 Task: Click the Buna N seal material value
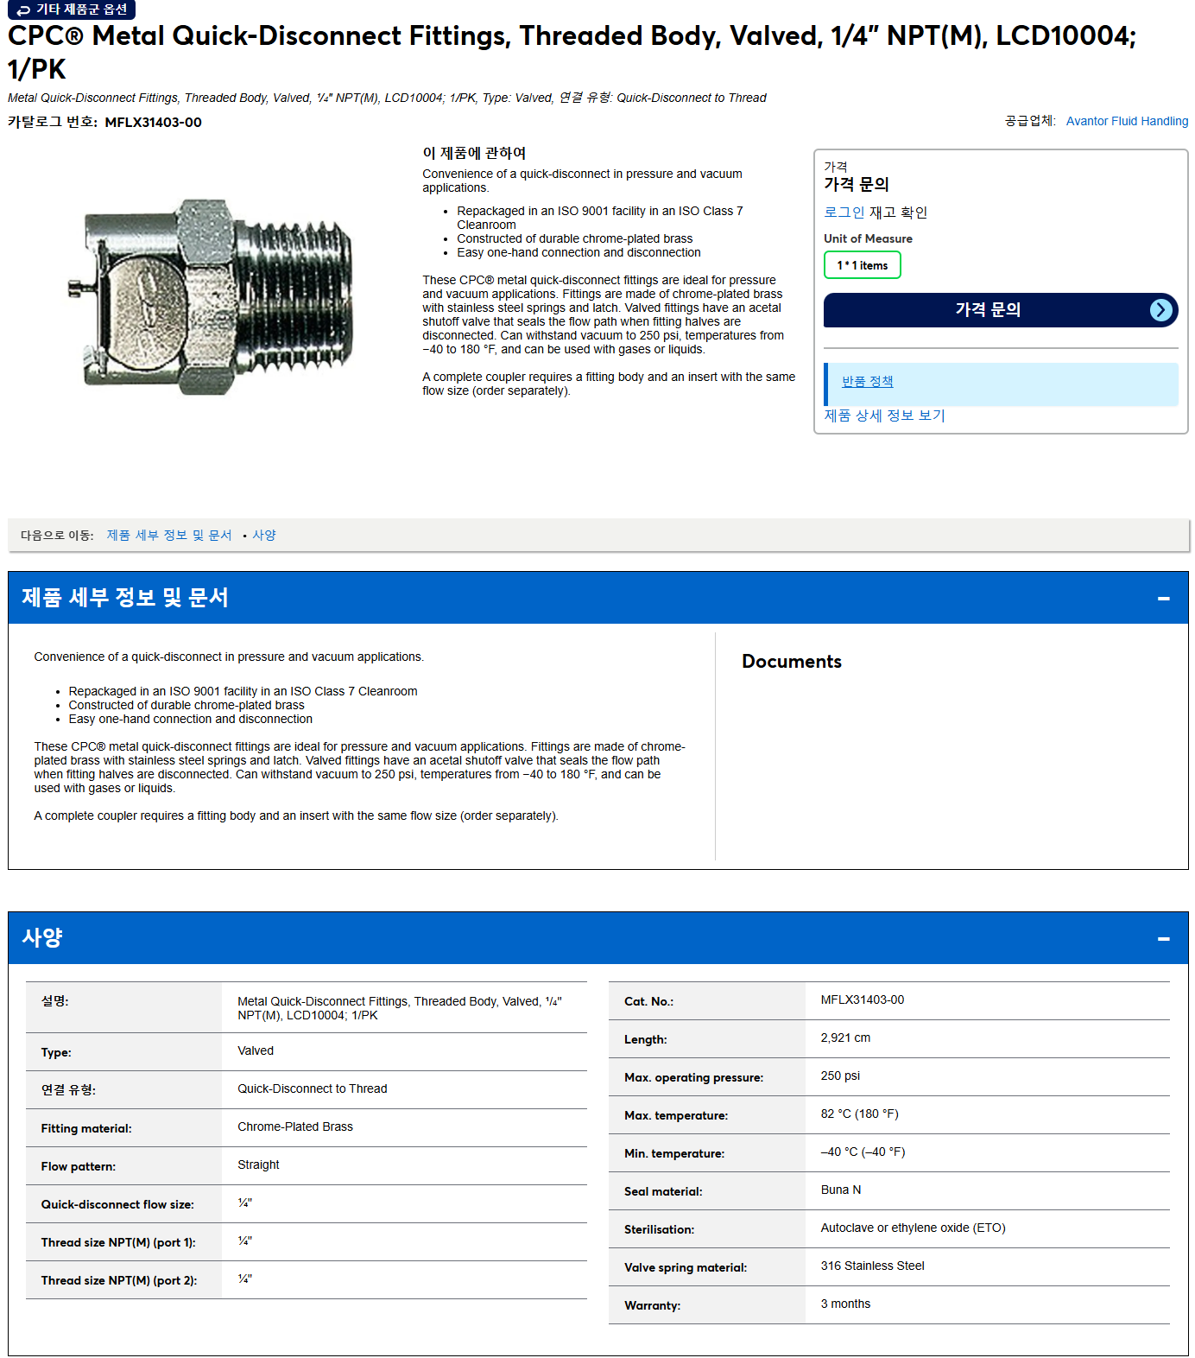[x=840, y=1190]
